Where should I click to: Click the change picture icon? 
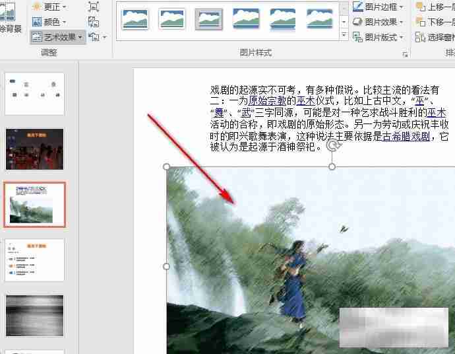(x=94, y=22)
